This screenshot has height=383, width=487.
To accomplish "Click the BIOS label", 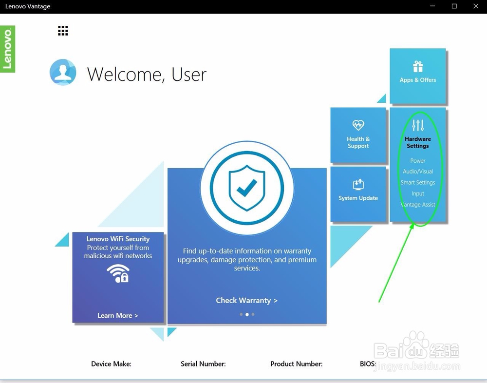I will coord(368,364).
